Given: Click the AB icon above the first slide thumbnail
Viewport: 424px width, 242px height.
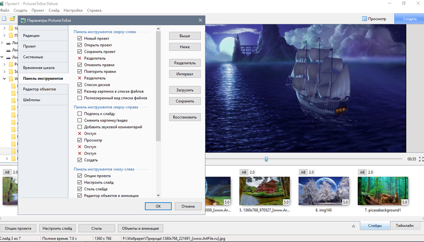Looking at the screenshot, I should click(x=7, y=172).
